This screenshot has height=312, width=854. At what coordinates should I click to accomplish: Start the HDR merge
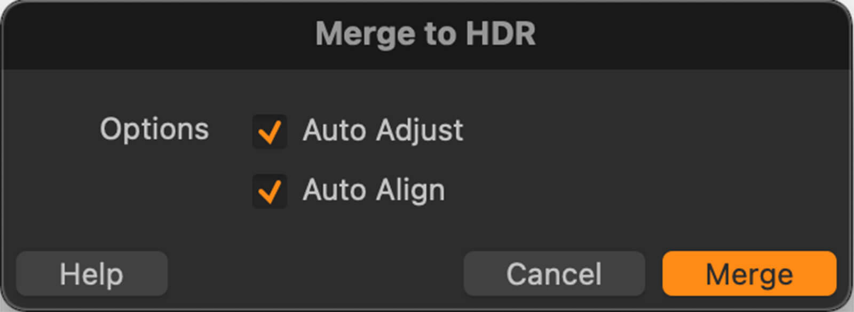coord(749,274)
